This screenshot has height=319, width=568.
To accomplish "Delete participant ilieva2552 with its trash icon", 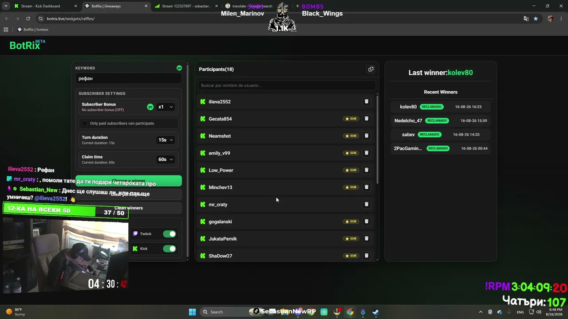I will 367,101.
